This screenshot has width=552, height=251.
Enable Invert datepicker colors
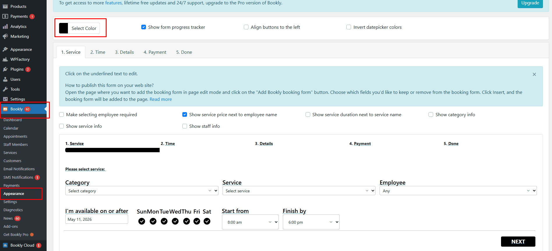click(x=349, y=27)
